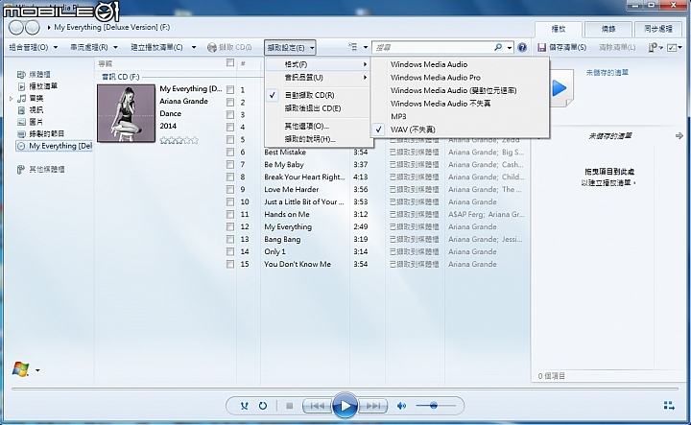Expand the Music tree item arrow
This screenshot has width=691, height=425.
[x=11, y=99]
